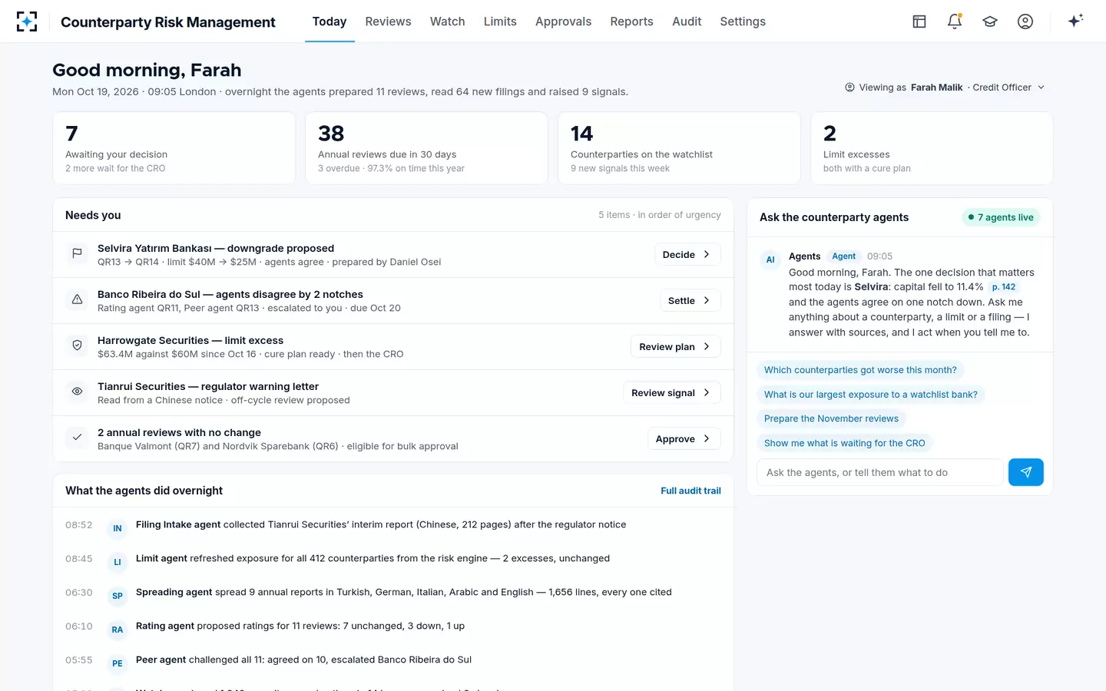
Task: Open the notifications bell
Action: coord(955,21)
